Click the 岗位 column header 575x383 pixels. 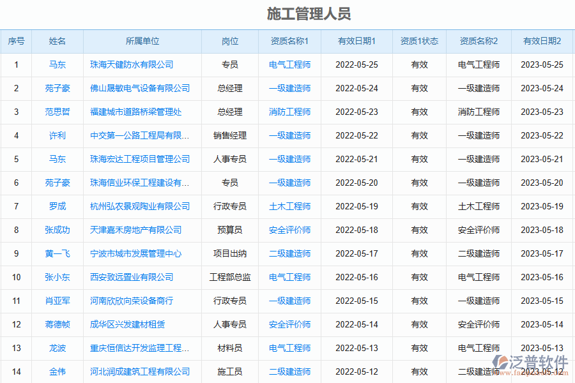tap(230, 41)
